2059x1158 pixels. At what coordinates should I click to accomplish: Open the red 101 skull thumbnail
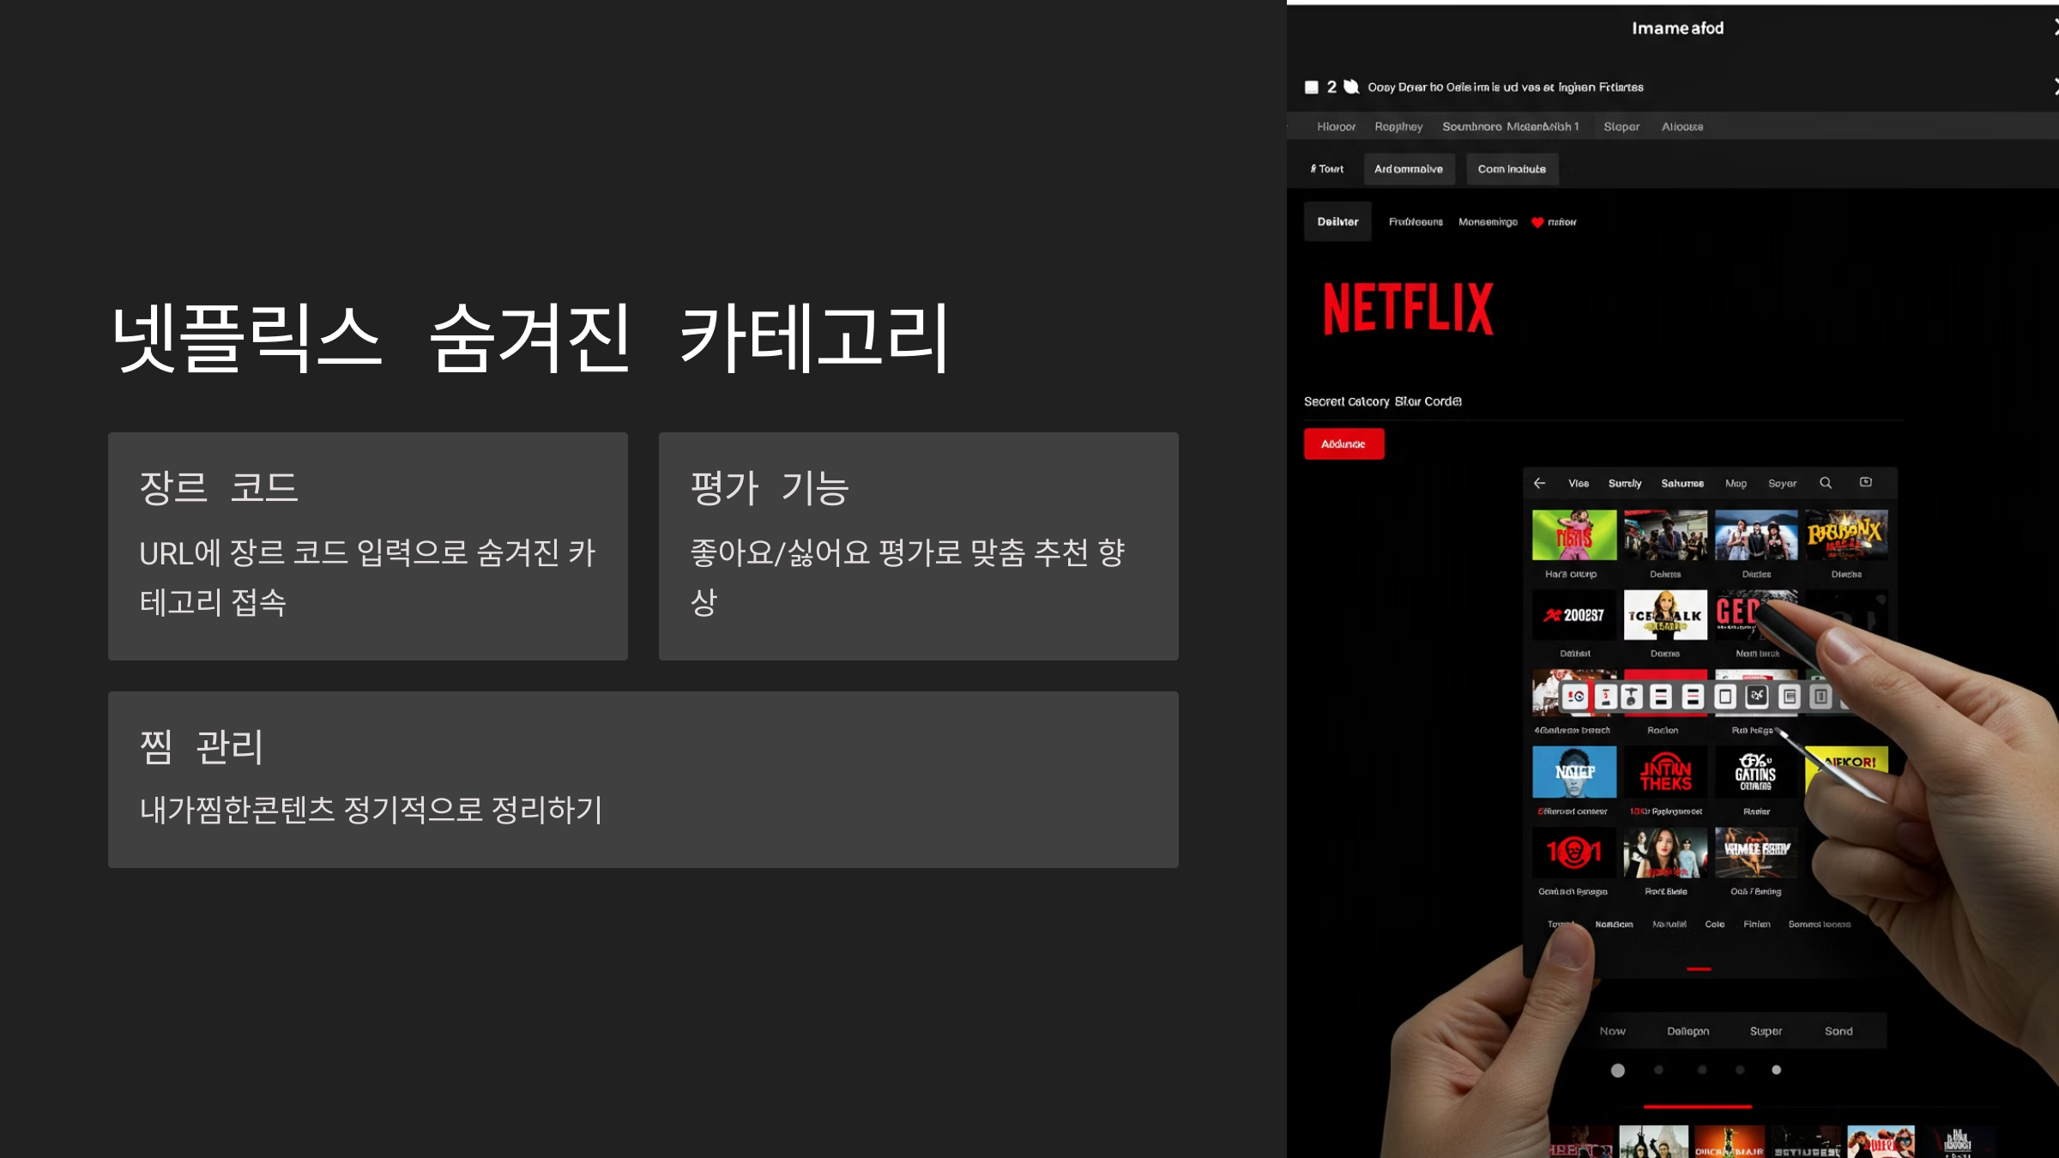click(x=1574, y=852)
